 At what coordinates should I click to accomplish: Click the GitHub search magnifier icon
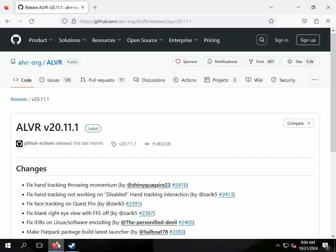pos(262,40)
